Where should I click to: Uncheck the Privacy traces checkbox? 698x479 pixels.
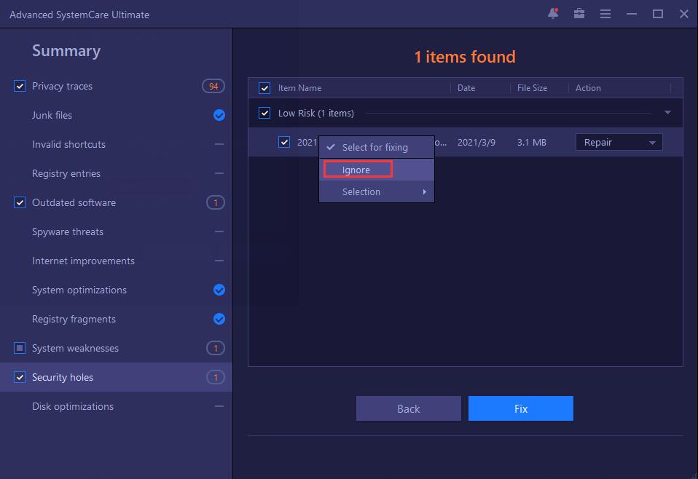[x=20, y=86]
